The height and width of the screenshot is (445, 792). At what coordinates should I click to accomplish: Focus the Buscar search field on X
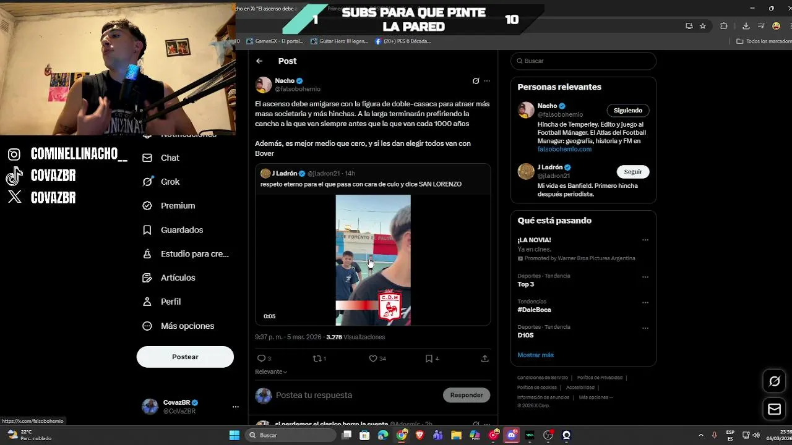point(583,61)
